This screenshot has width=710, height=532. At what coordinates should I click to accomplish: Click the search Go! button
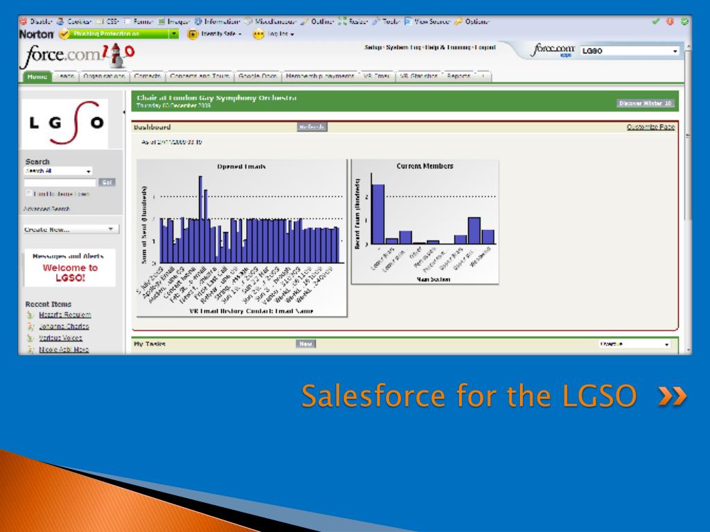coord(107,182)
